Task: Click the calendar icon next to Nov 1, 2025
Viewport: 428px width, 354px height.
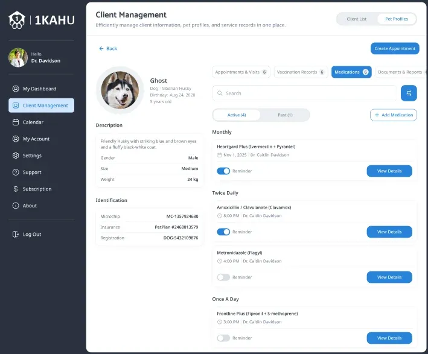Action: (x=220, y=155)
